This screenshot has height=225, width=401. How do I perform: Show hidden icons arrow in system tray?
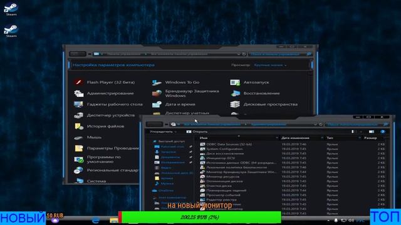click(328, 220)
